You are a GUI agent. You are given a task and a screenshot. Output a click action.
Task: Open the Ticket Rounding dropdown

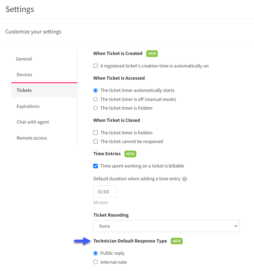pyautogui.click(x=166, y=226)
